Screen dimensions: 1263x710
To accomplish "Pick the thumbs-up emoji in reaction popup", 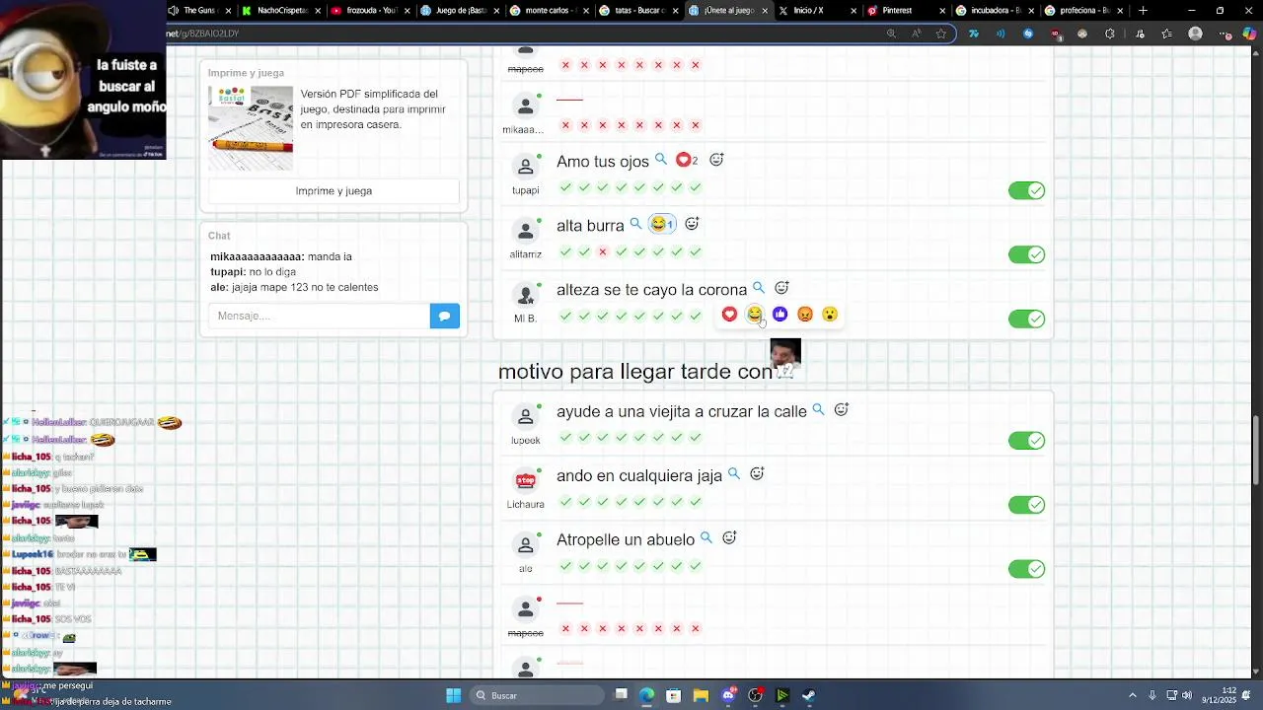I will click(x=780, y=314).
